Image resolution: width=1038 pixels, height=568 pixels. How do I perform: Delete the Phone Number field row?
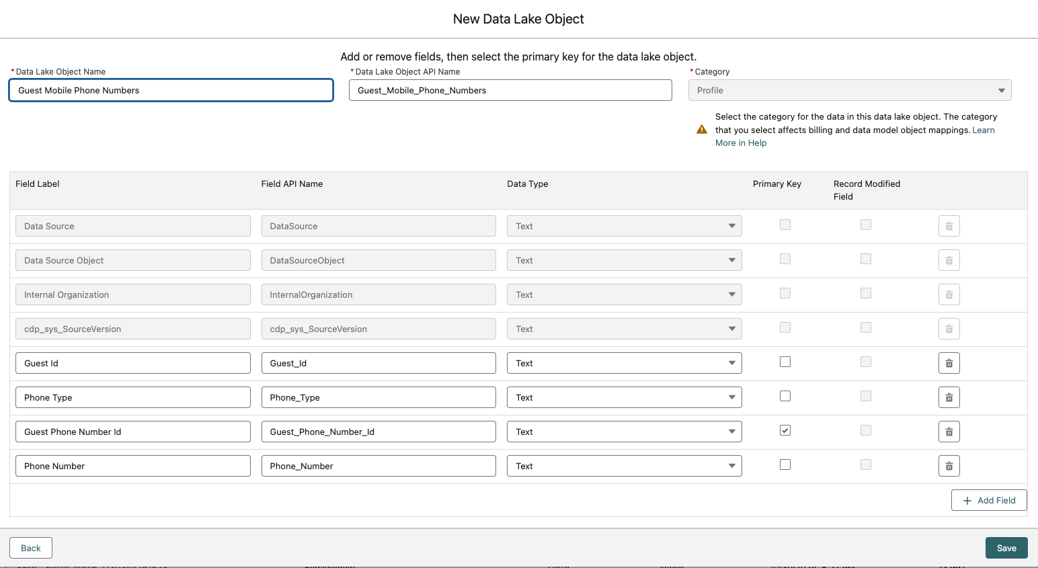tap(949, 466)
